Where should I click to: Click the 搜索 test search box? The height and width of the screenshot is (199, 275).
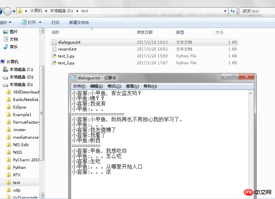pyautogui.click(x=256, y=11)
